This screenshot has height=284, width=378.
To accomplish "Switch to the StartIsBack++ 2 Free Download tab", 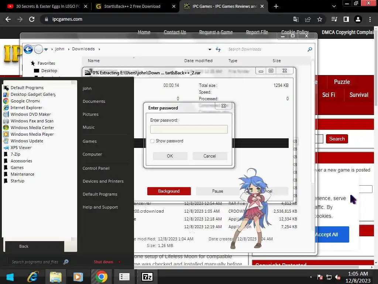I will coord(132,6).
